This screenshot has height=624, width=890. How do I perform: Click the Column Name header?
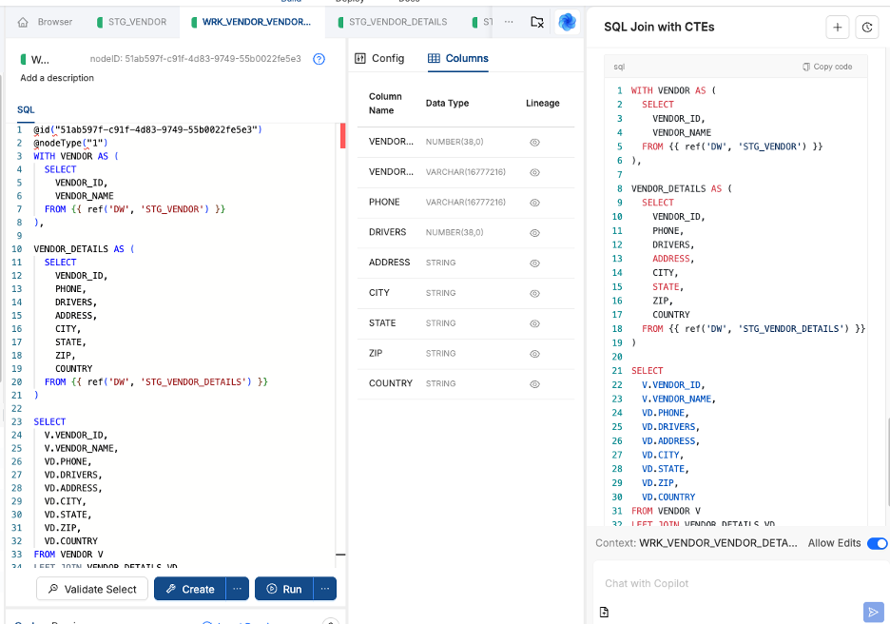[x=385, y=104]
